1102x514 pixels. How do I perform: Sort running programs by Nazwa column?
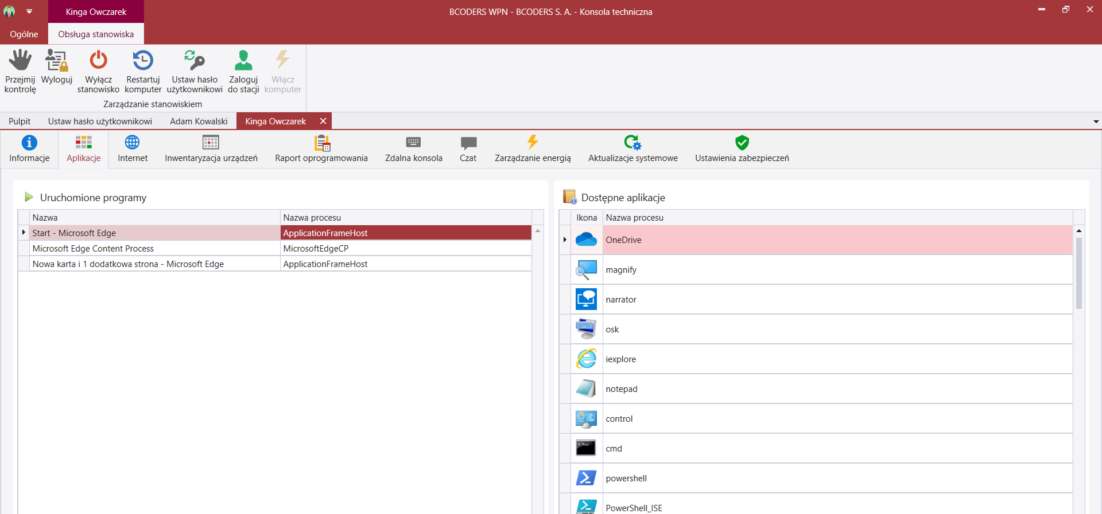(x=154, y=217)
